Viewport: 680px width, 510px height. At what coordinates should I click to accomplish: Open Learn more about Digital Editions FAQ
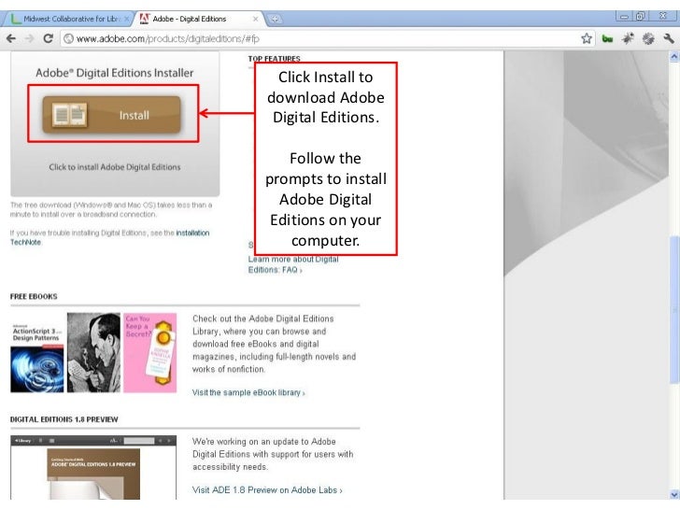point(293,264)
